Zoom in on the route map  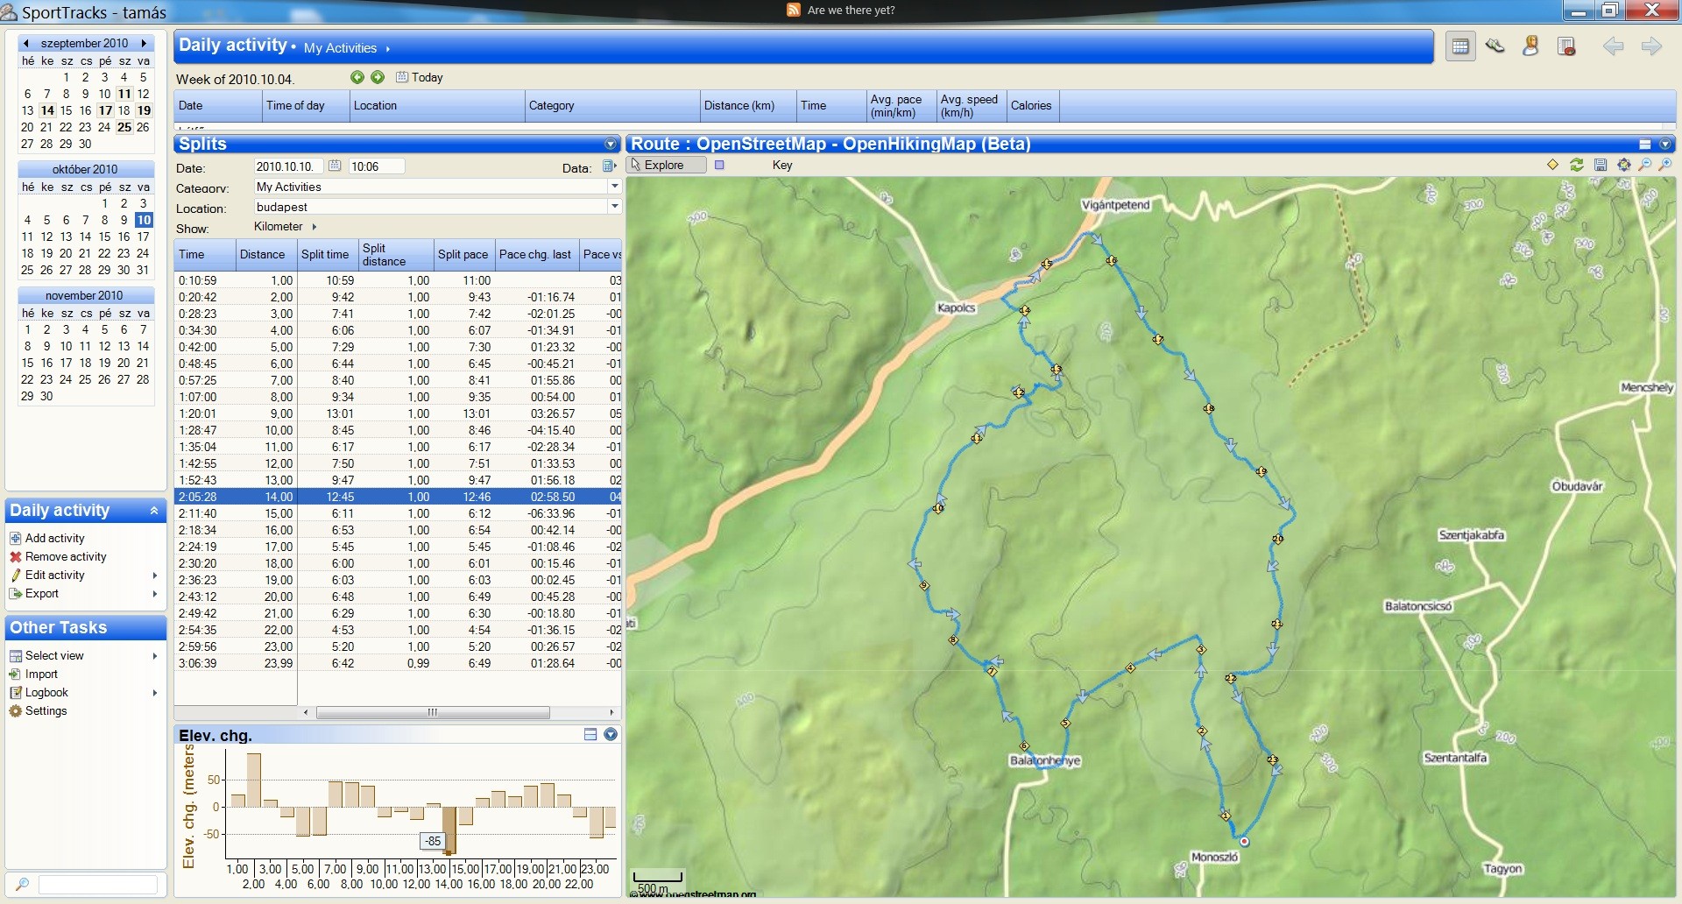tap(1666, 165)
